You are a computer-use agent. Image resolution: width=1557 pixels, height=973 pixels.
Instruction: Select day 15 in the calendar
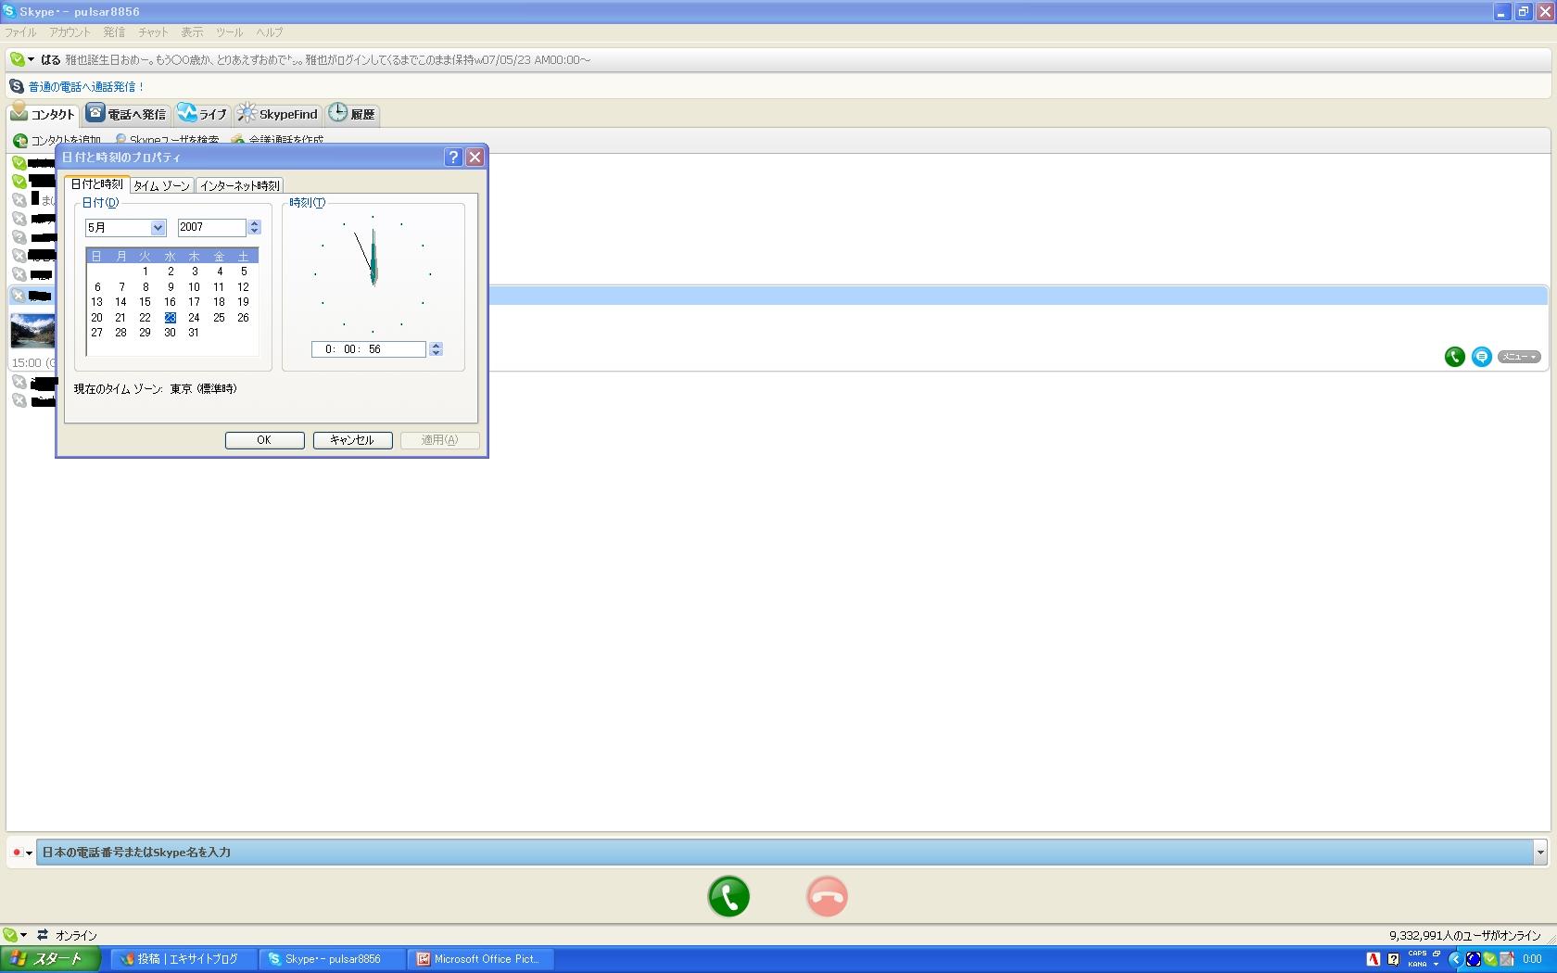point(145,302)
